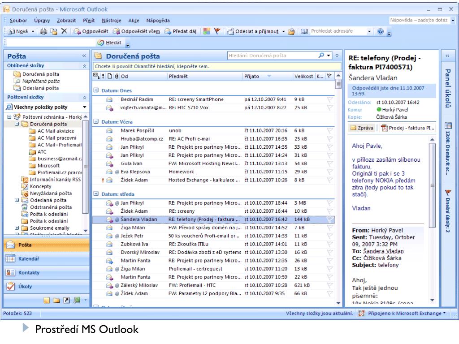Sort by the importance exclamation column header

tap(103, 76)
